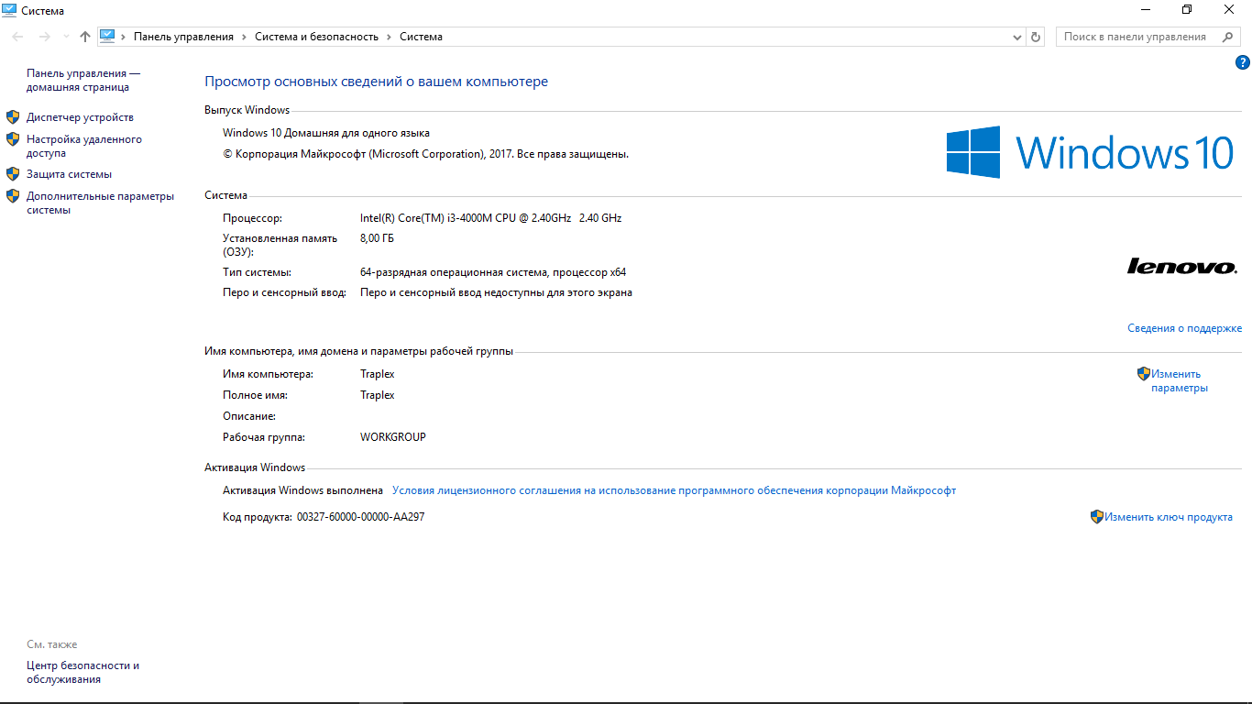This screenshot has height=704, width=1252.
Task: Click the system type value 64-разрядная операционная система
Action: coord(493,272)
